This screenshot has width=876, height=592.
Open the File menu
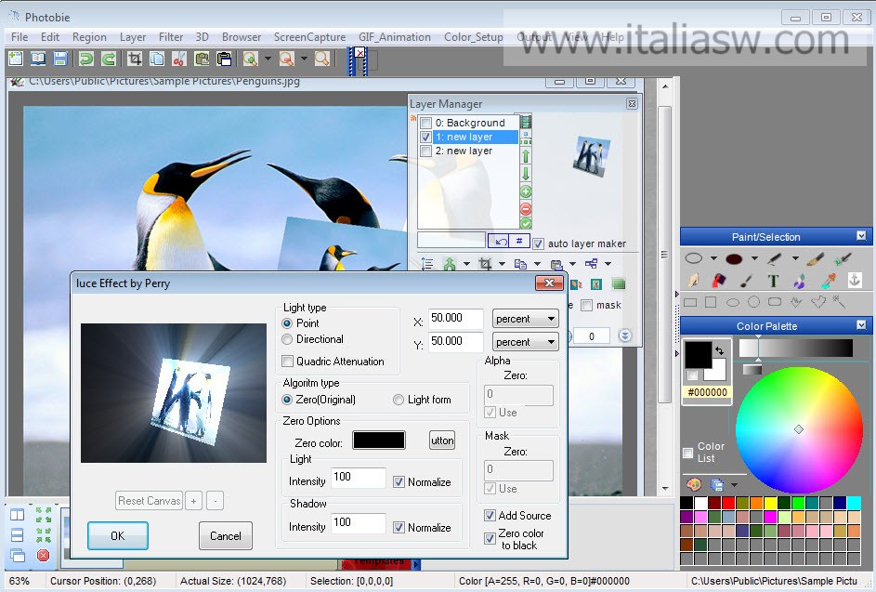20,37
